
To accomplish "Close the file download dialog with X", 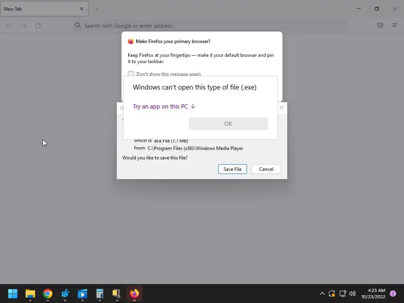I will (x=281, y=108).
